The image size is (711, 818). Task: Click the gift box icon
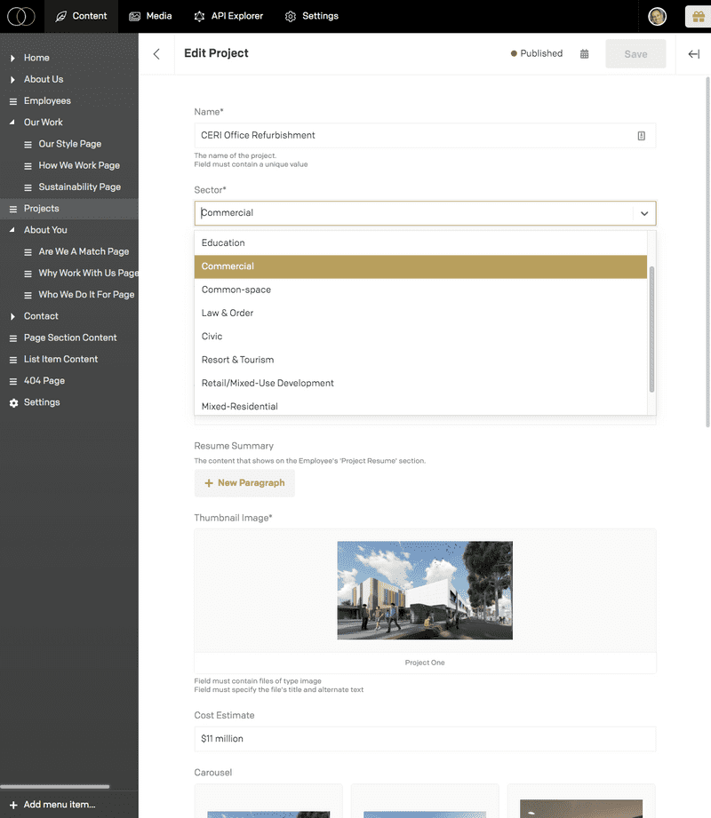point(698,17)
